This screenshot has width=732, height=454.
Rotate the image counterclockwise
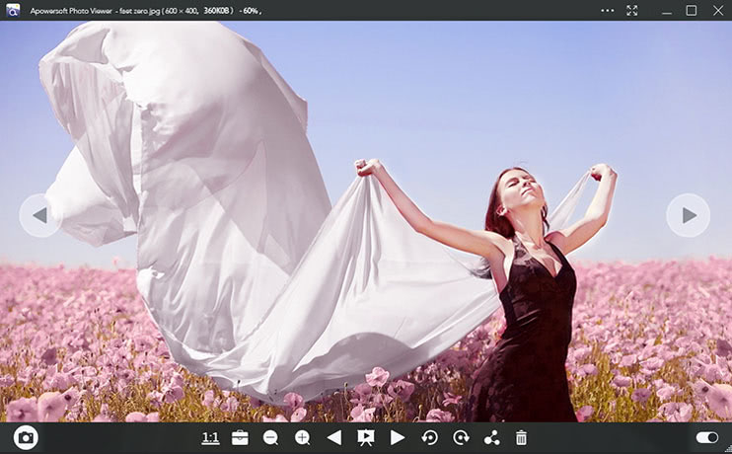pos(429,437)
